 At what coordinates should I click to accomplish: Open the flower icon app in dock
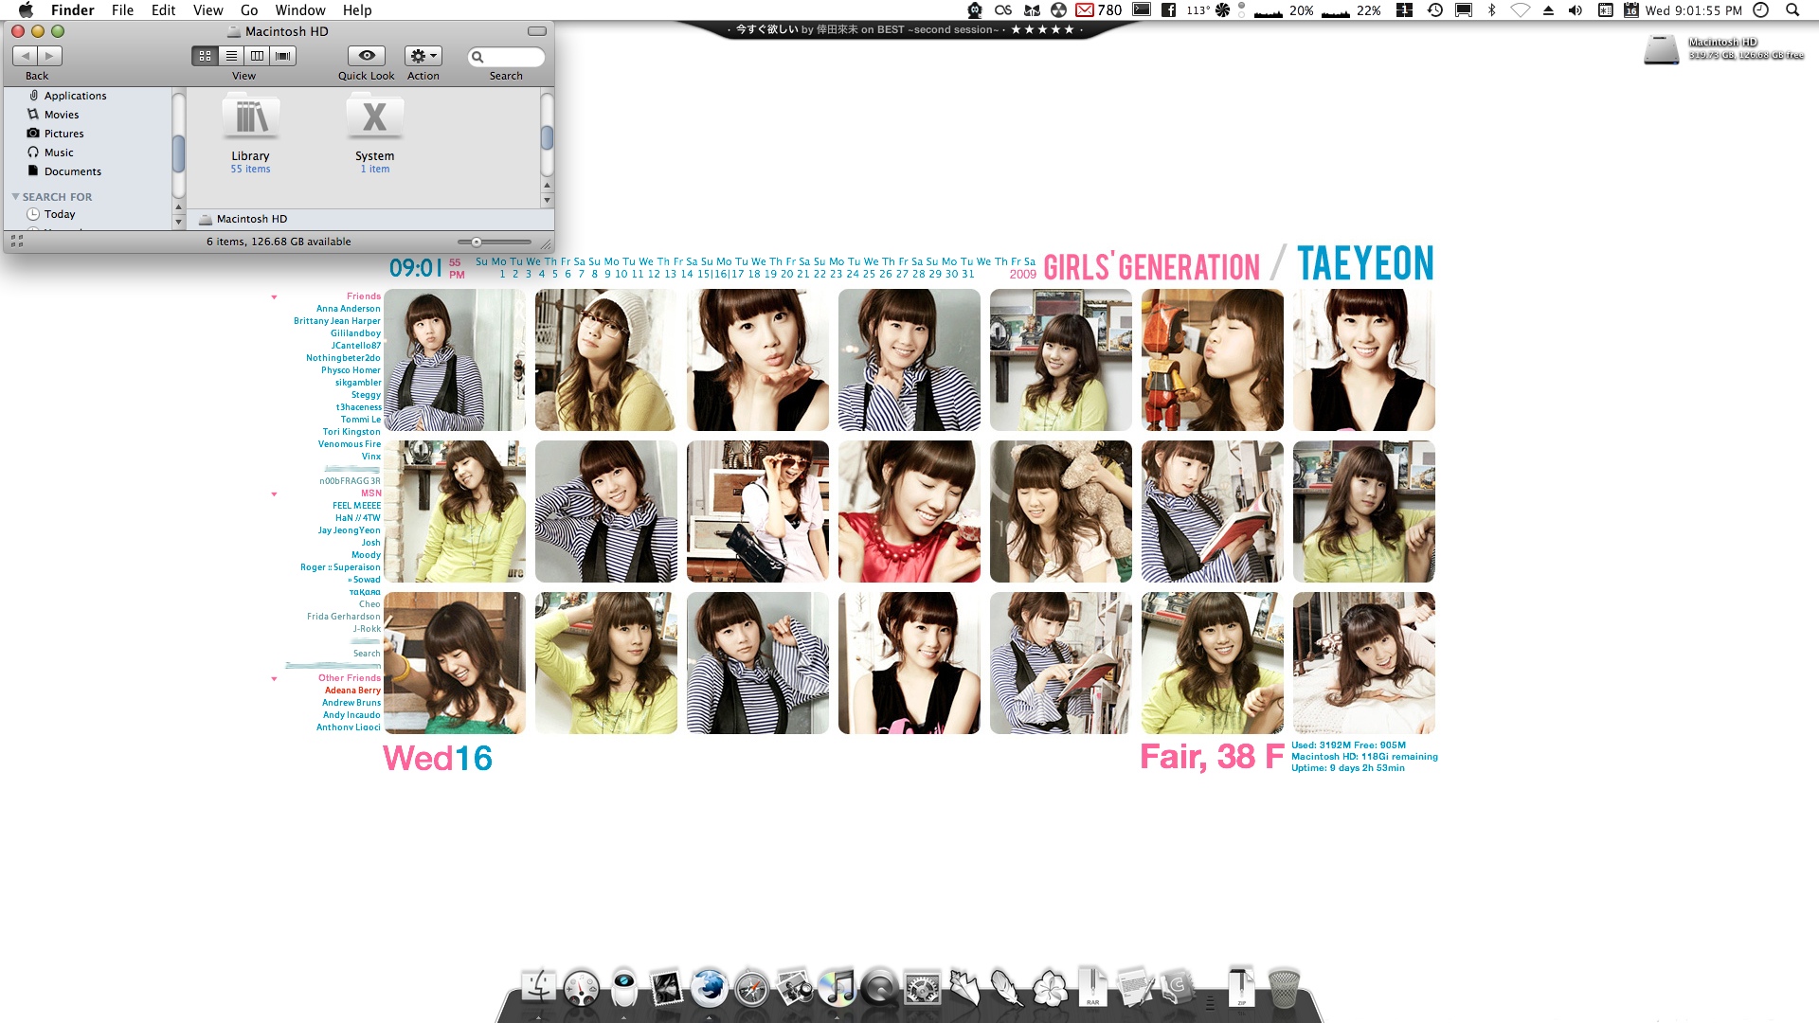[1050, 989]
